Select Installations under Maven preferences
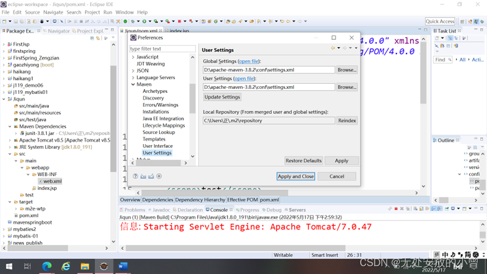487x274 pixels. click(155, 112)
